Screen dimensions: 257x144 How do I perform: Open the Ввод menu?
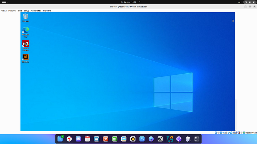pos(26,11)
